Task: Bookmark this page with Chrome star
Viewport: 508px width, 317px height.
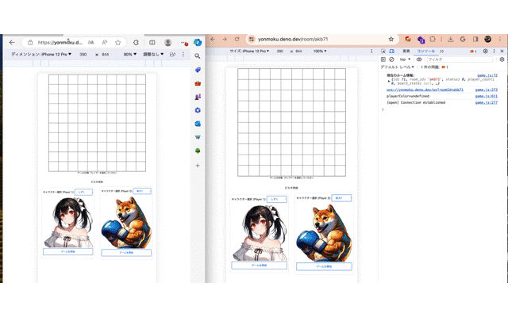Action: [x=391, y=39]
